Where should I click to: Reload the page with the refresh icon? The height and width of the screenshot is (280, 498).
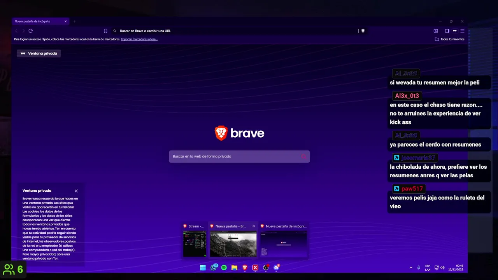tap(30, 31)
